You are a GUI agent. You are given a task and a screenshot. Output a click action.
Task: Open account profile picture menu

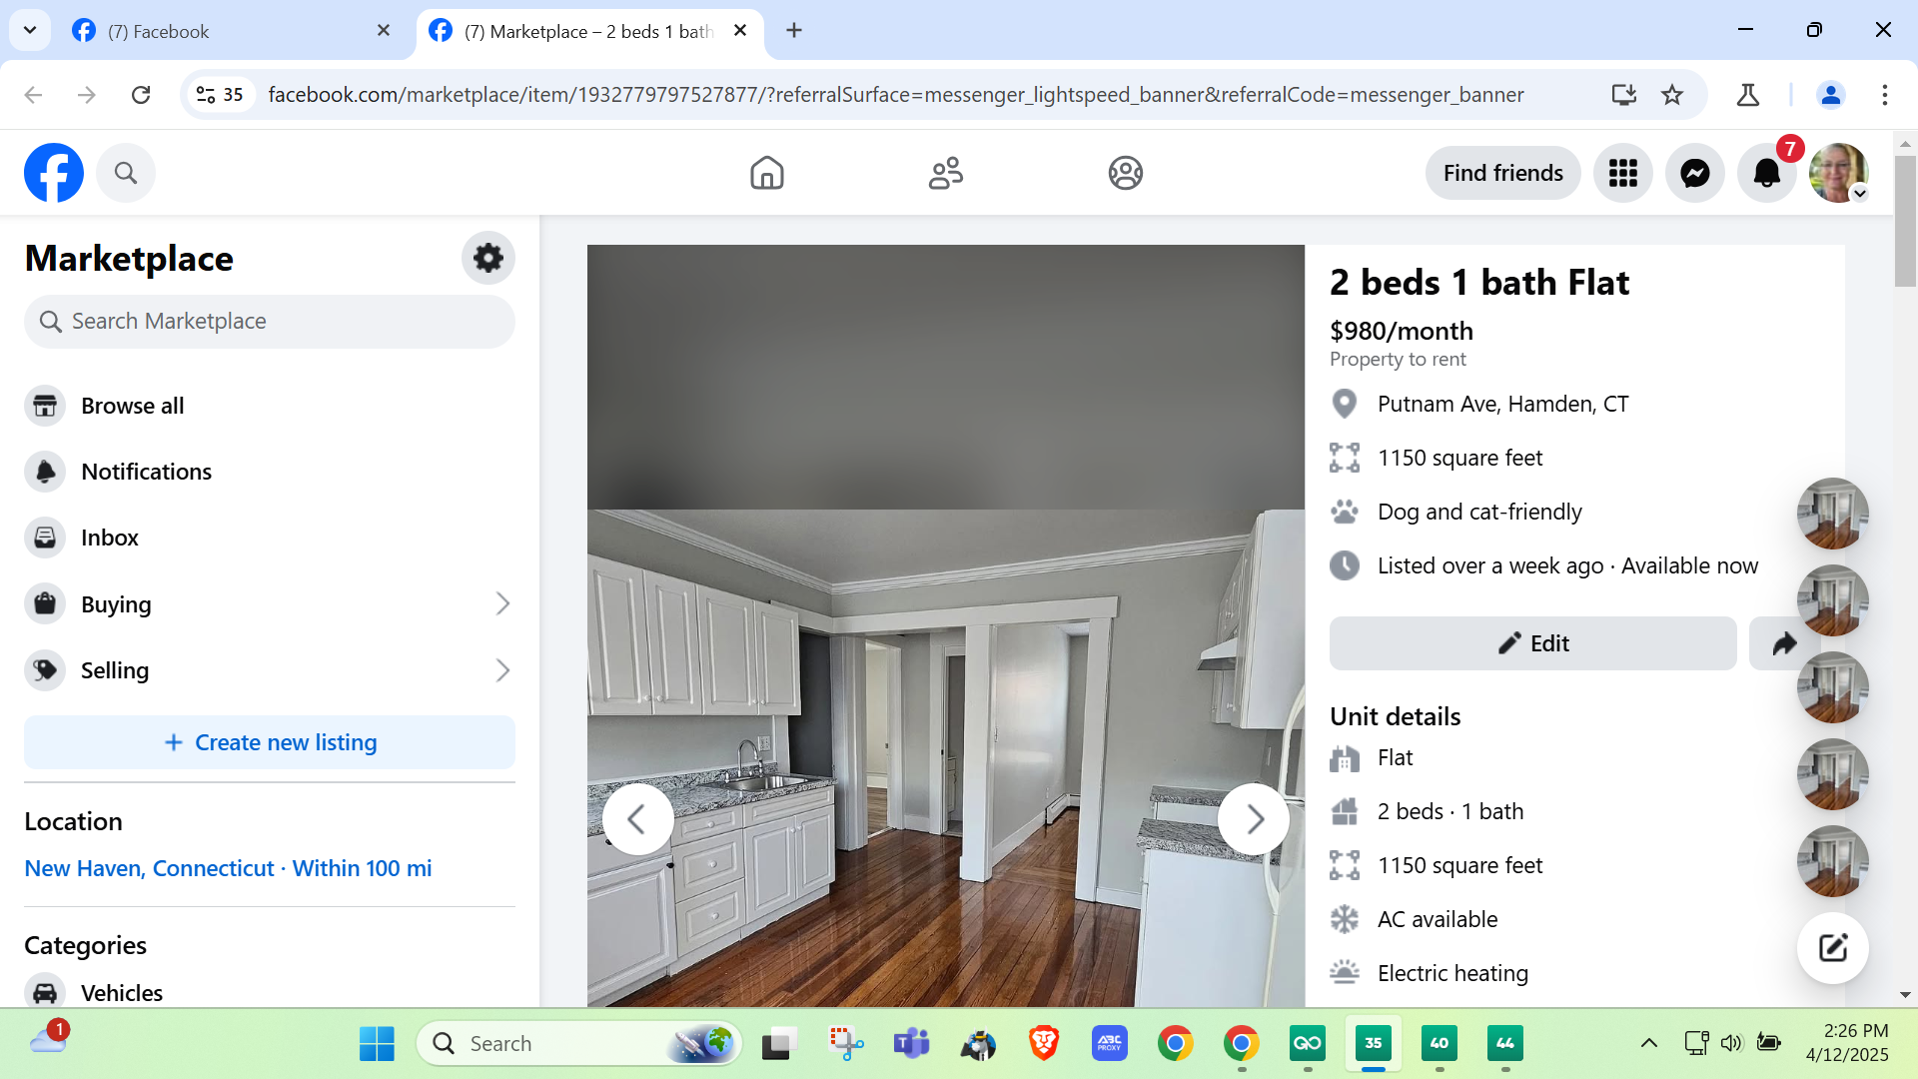[x=1839, y=173]
